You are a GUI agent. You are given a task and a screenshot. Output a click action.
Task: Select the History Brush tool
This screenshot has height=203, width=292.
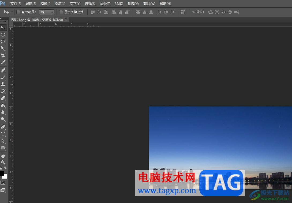[x=3, y=91]
